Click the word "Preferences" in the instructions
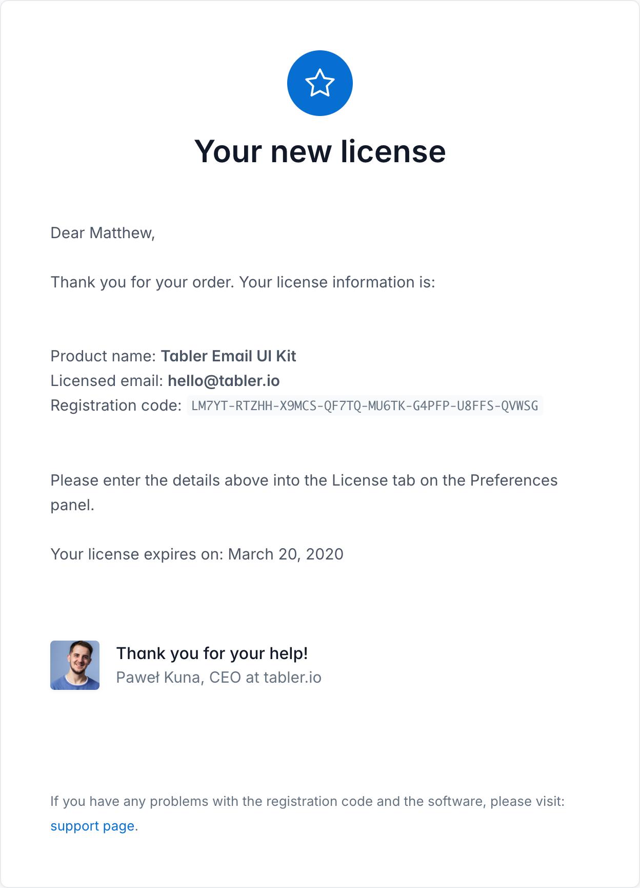This screenshot has height=888, width=640. [x=513, y=480]
